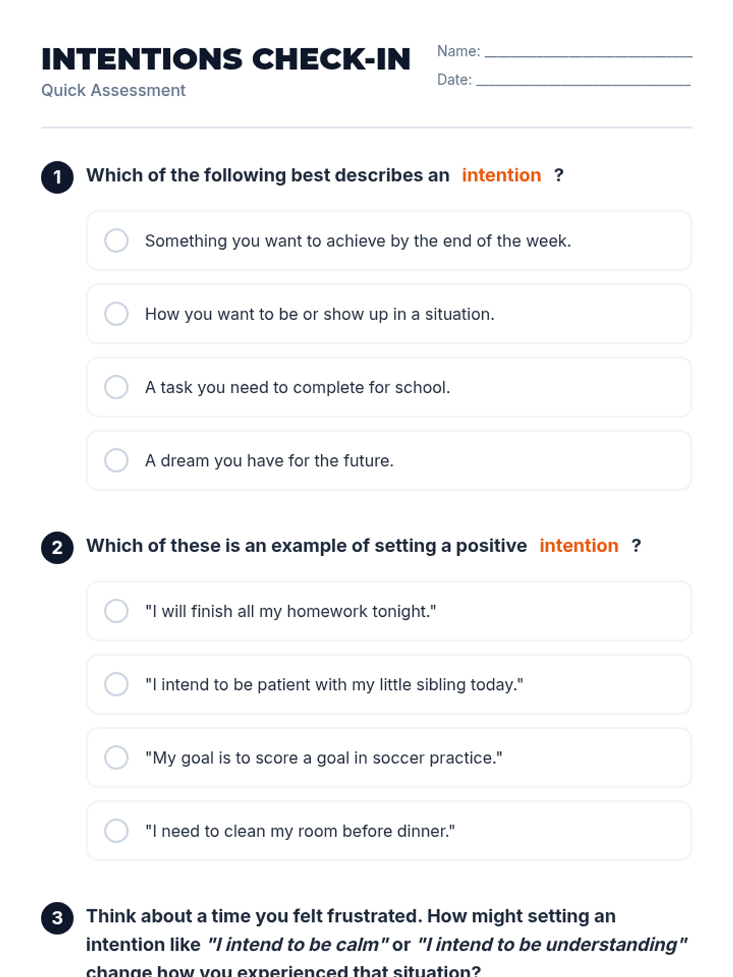Select radio for "Something you want to achieve"
Viewport: 733px width, 977px height.
pos(116,241)
